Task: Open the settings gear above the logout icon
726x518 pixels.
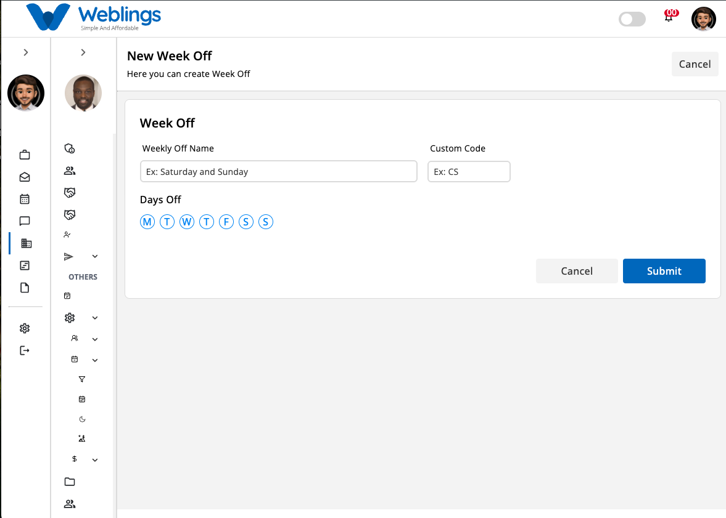Action: (25, 328)
